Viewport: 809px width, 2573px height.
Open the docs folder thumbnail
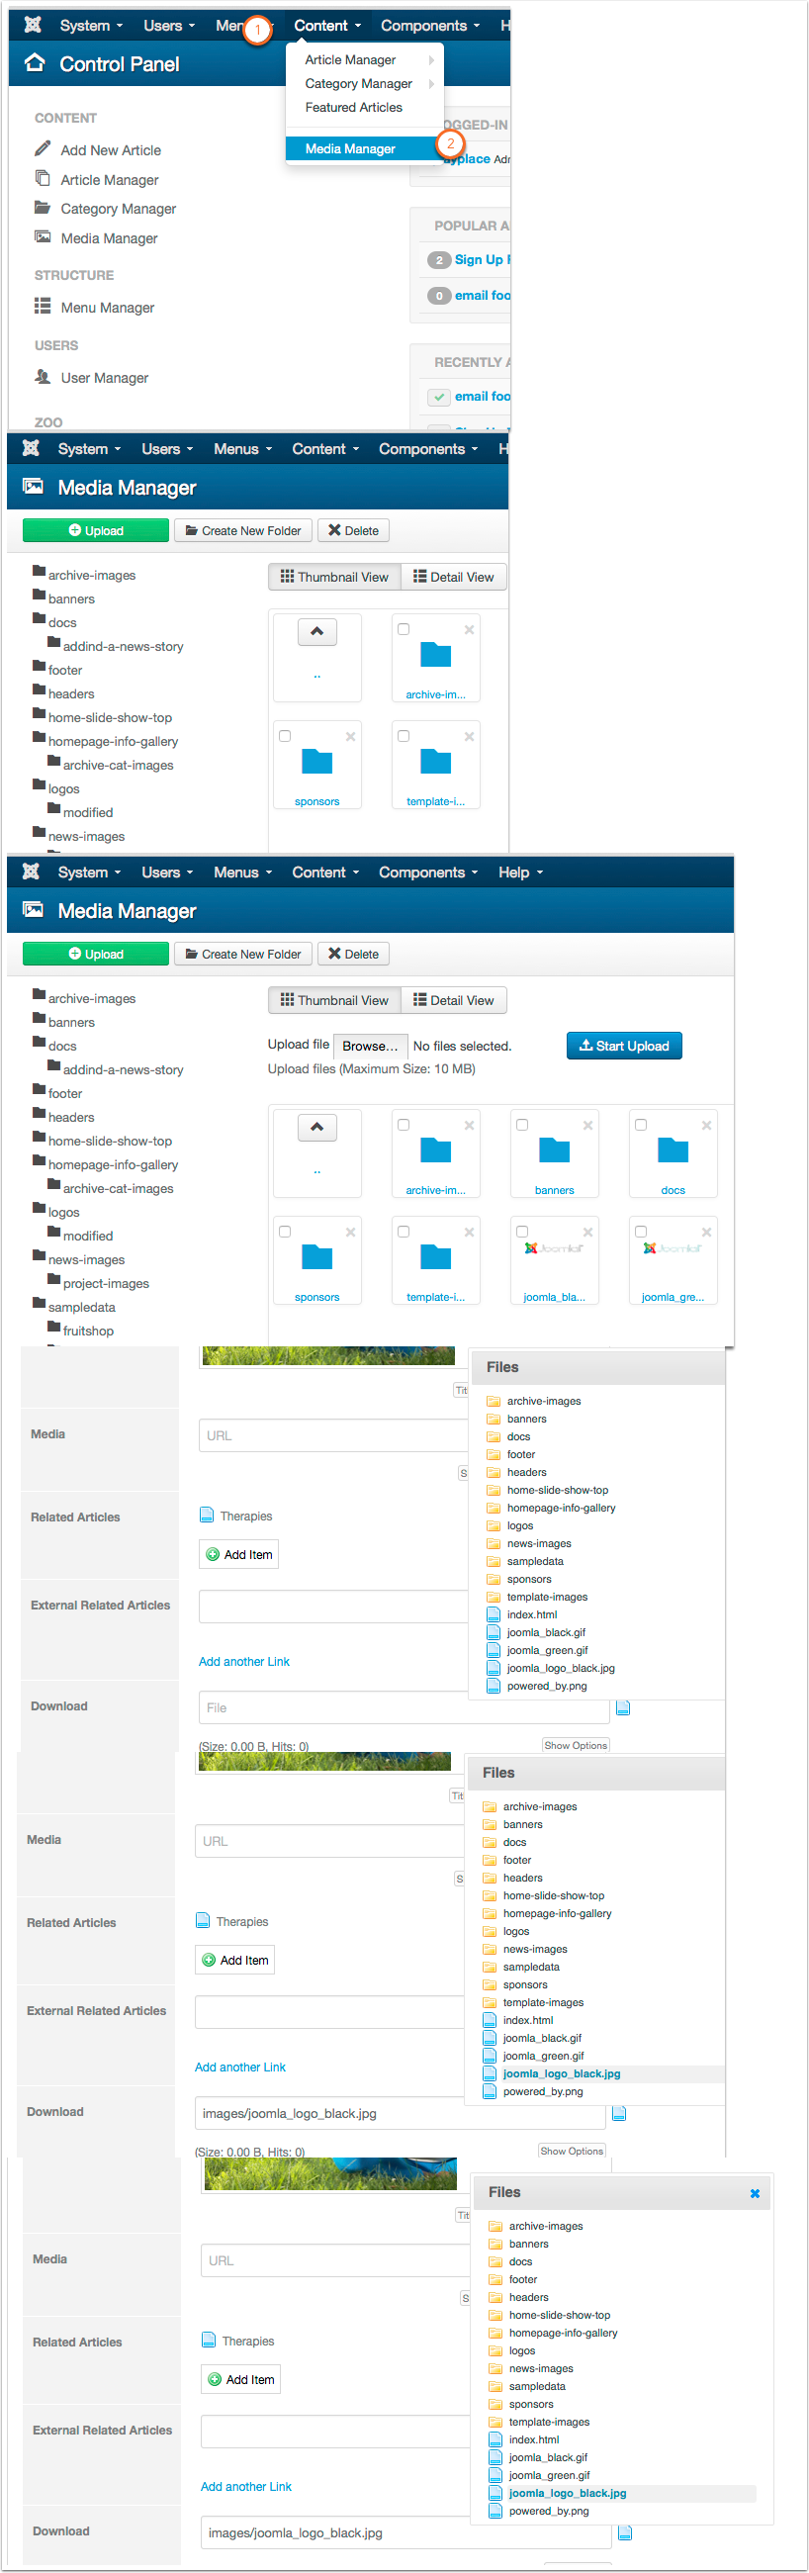pyautogui.click(x=674, y=1152)
